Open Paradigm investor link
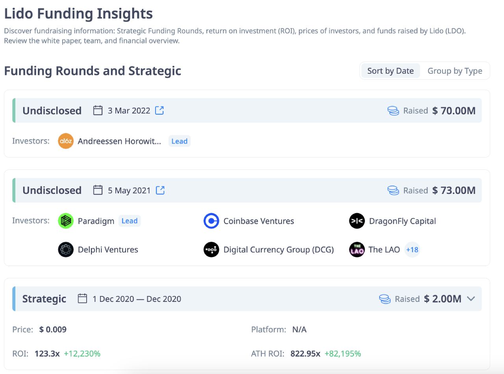Screen dimensions: 504x374 [96, 221]
